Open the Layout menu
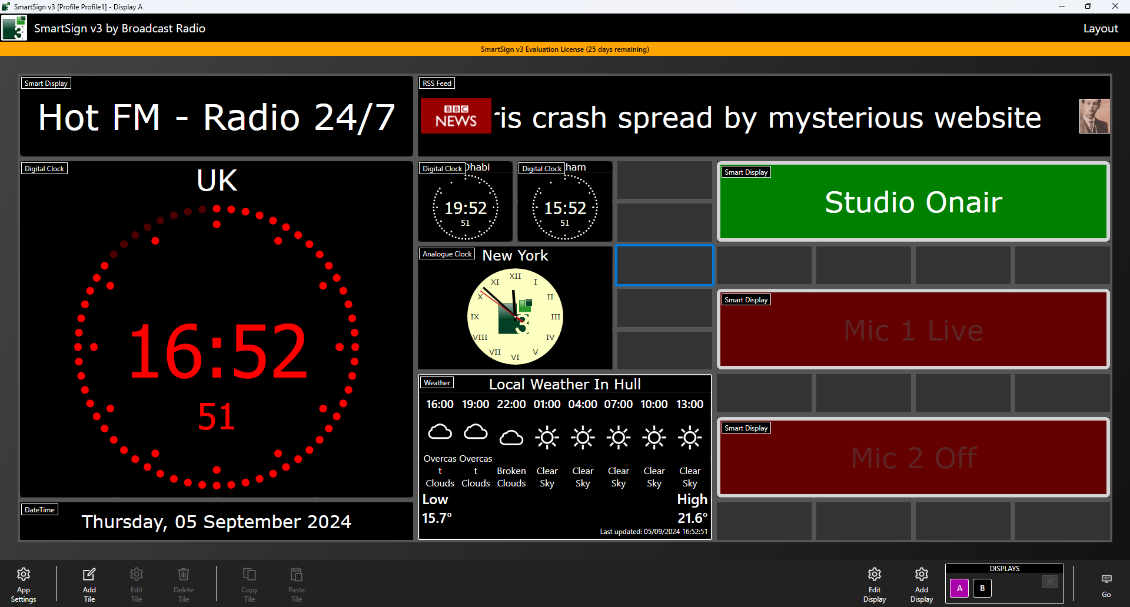 pyautogui.click(x=1101, y=28)
